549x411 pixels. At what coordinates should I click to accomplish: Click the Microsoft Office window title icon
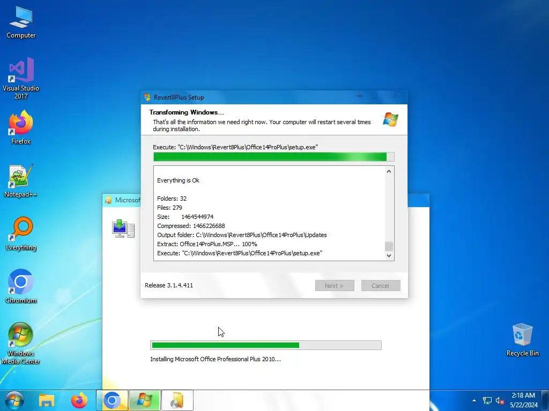pos(108,200)
